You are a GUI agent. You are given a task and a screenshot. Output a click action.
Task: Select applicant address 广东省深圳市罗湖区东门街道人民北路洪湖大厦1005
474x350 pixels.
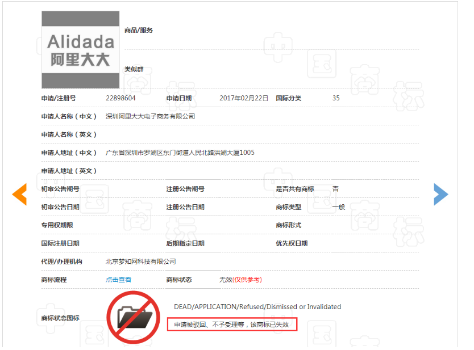point(180,153)
